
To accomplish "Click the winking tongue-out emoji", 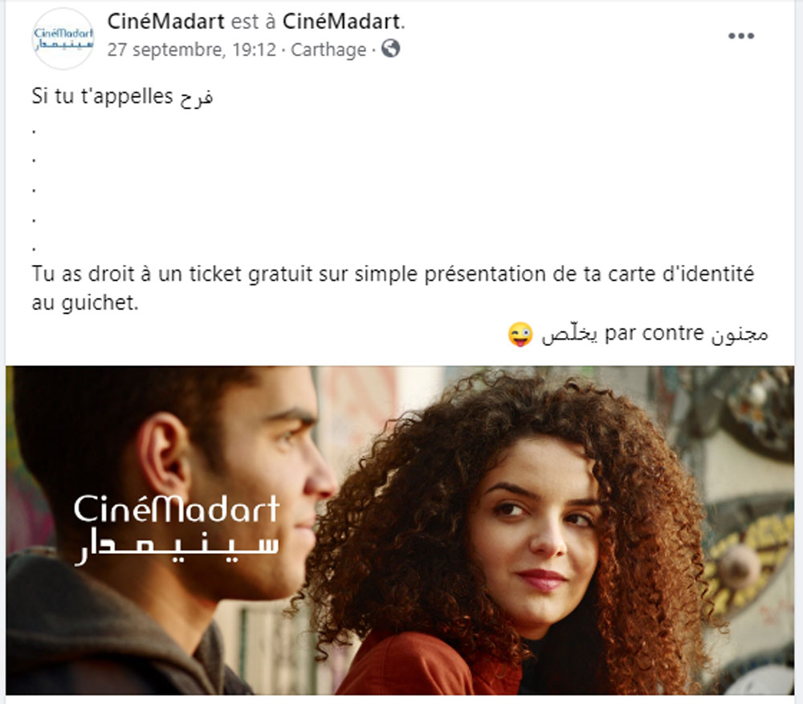I will click(x=520, y=334).
